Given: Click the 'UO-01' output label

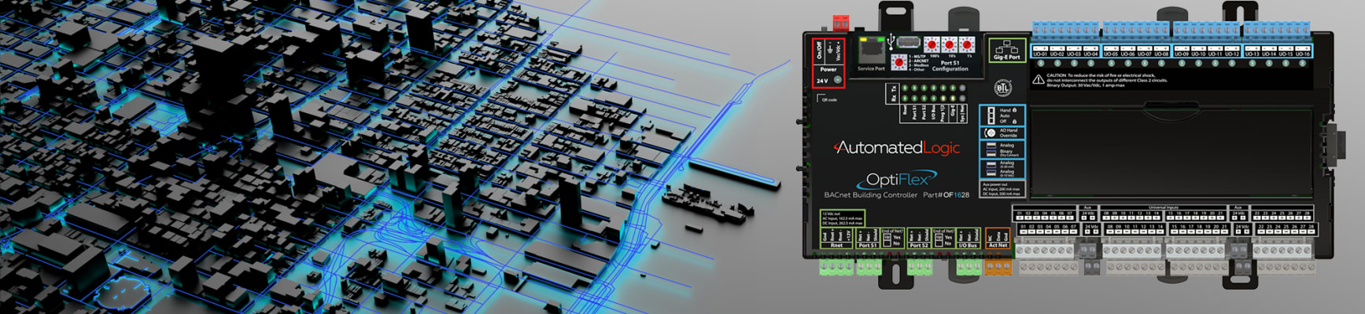Looking at the screenshot, I should click(1039, 54).
